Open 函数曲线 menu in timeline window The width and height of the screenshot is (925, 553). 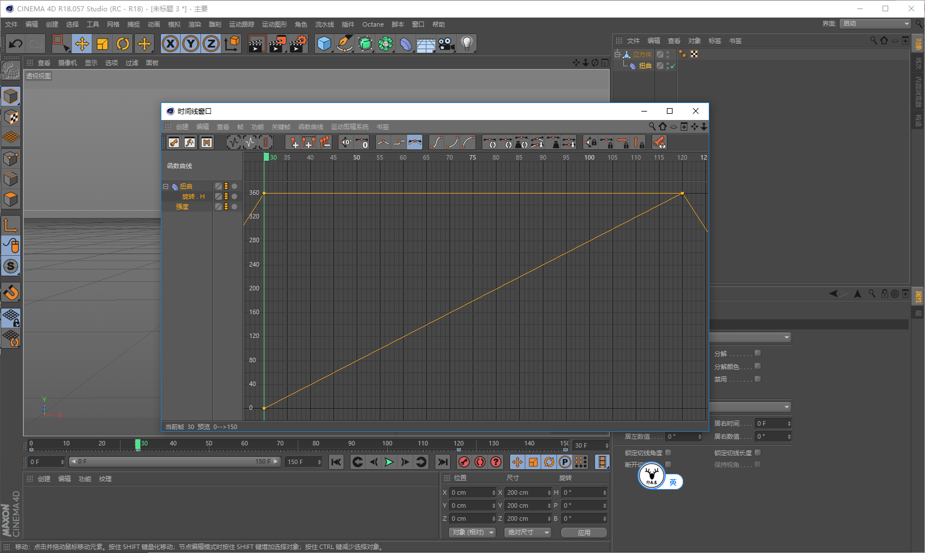[x=311, y=127]
